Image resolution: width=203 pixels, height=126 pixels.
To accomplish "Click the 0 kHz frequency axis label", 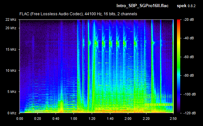I will pyautogui.click(x=12, y=113).
